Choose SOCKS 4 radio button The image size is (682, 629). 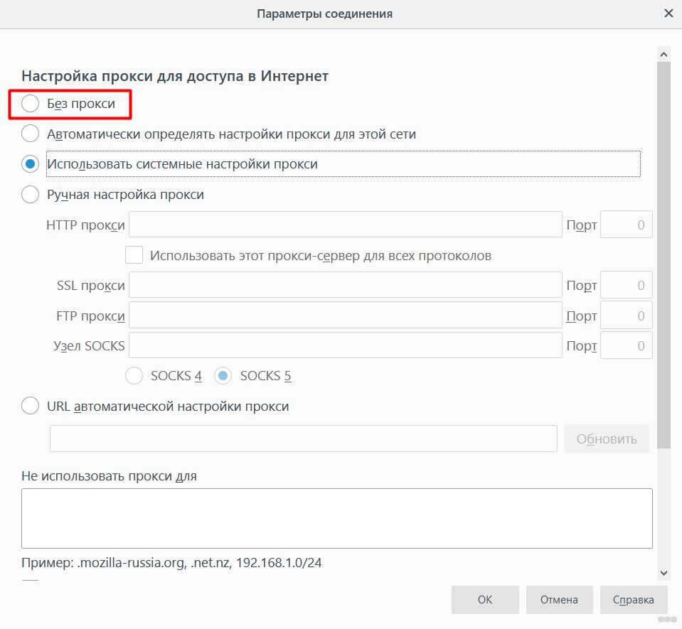(x=134, y=375)
